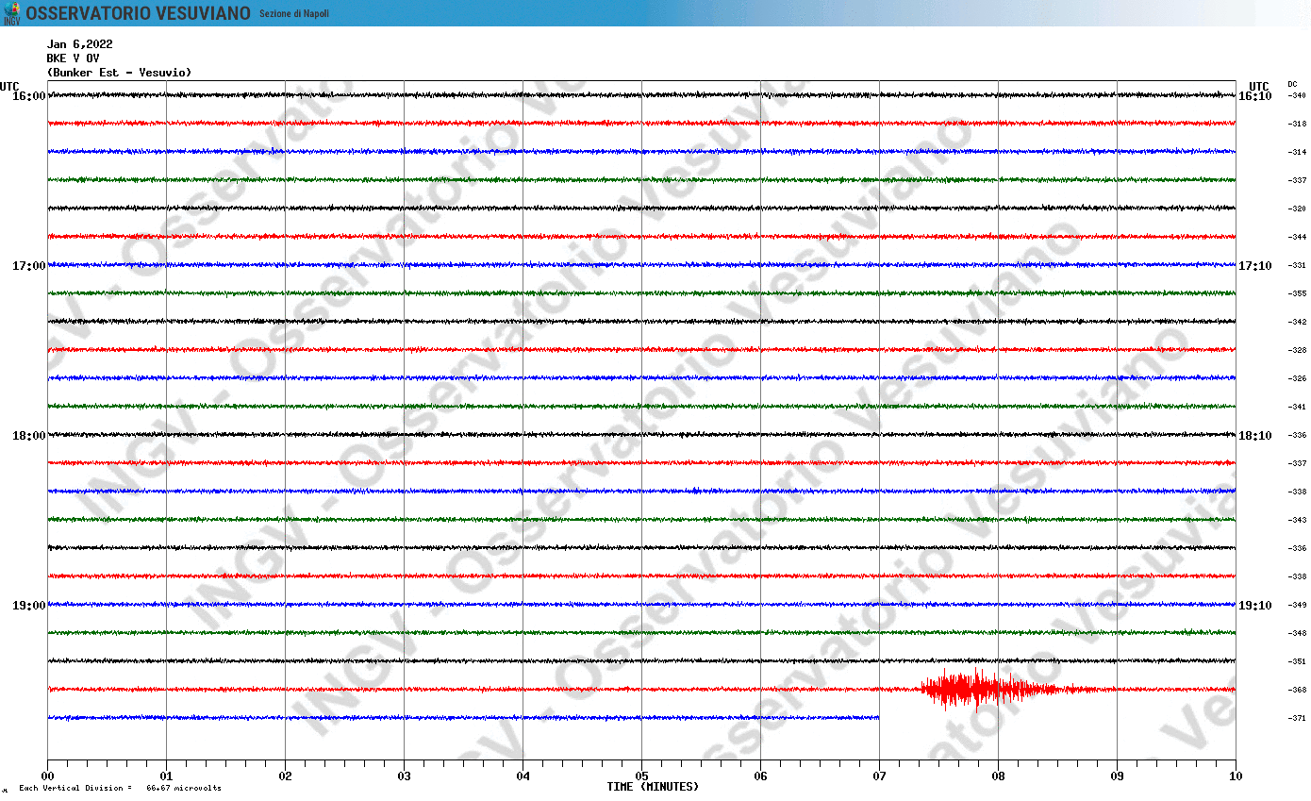Click the 16:10 end time label
This screenshot has height=801, width=1311.
click(1254, 96)
